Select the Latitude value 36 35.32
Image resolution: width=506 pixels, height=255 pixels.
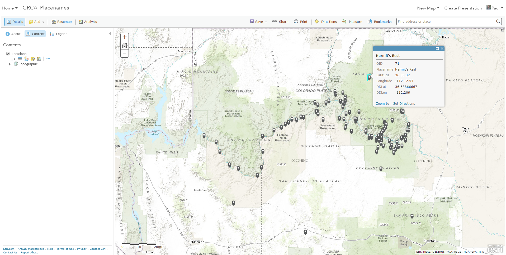[x=403, y=75]
